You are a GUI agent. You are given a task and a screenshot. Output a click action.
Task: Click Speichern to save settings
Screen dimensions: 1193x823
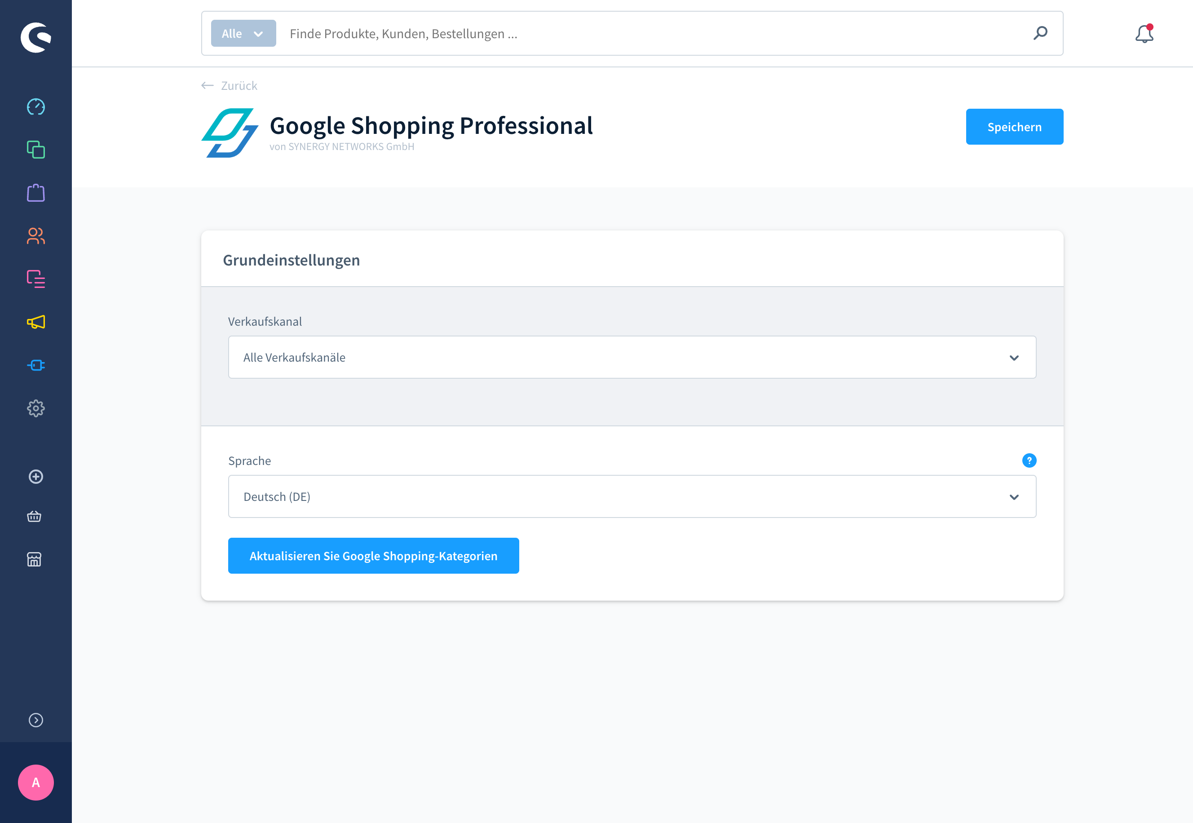[1014, 127]
